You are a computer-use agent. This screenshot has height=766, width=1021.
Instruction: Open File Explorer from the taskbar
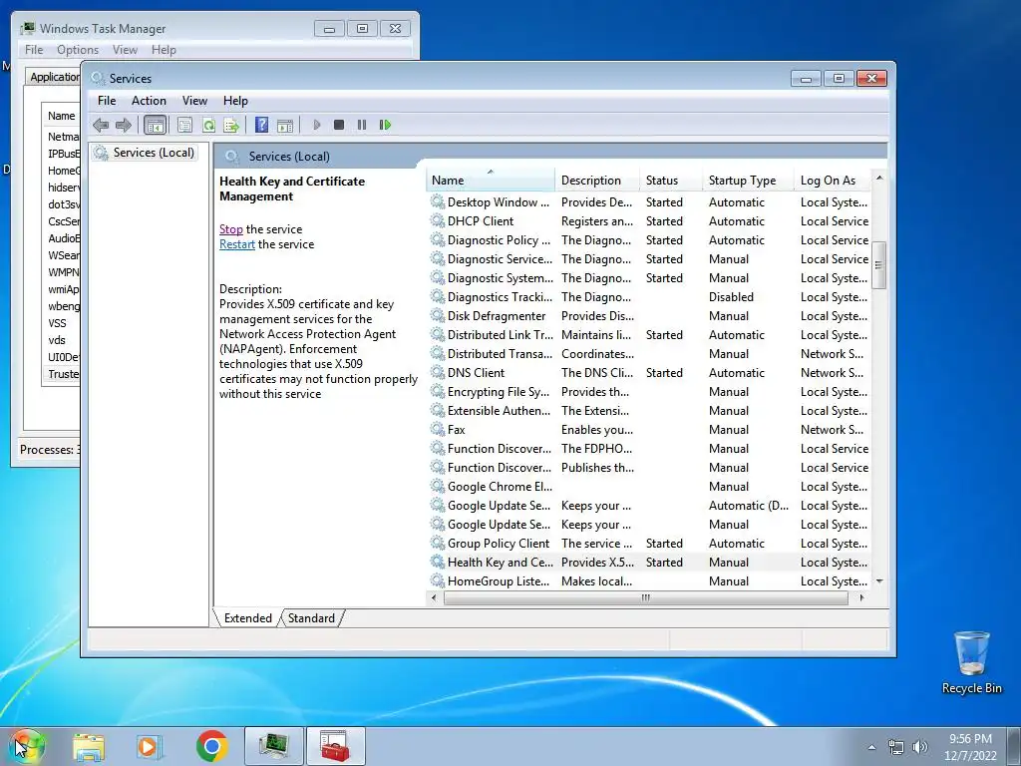coord(89,746)
